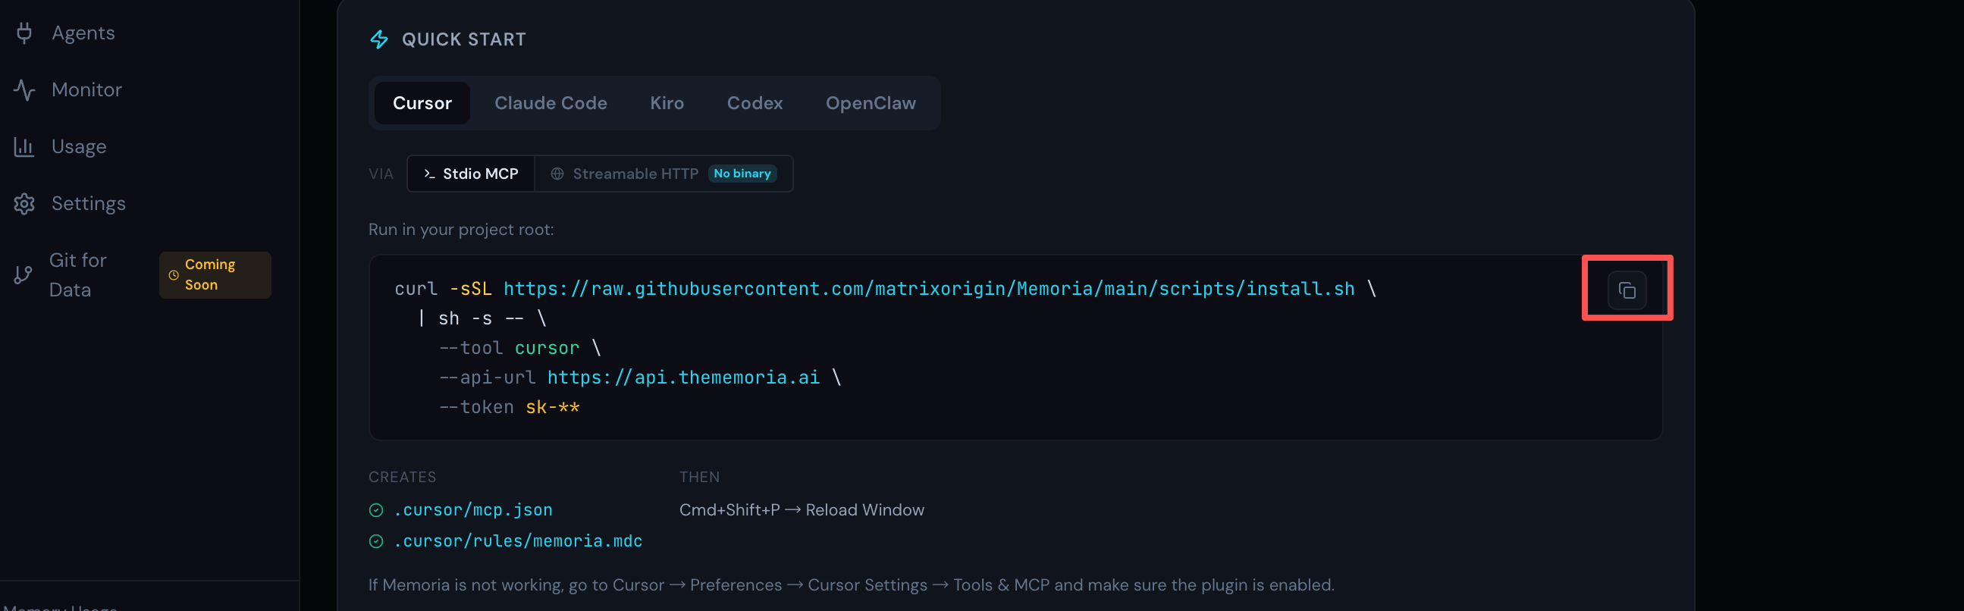This screenshot has height=611, width=1964.
Task: Click the No binary badge
Action: [x=742, y=174]
